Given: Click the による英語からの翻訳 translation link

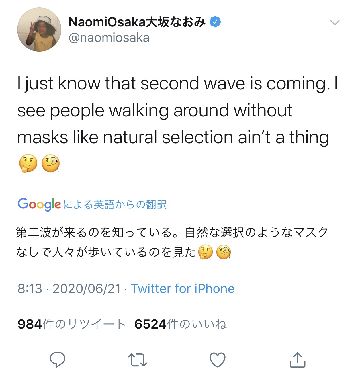Looking at the screenshot, I should 115,205.
